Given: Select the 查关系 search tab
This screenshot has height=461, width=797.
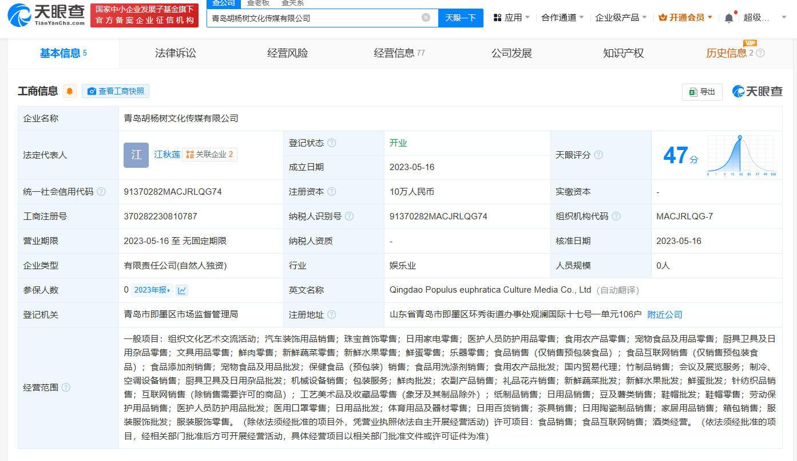Looking at the screenshot, I should (292, 3).
